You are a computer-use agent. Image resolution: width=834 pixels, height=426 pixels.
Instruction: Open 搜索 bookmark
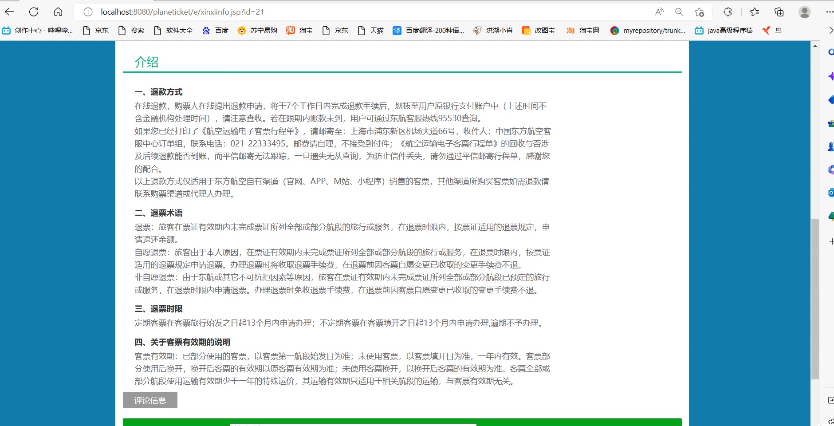(x=131, y=30)
